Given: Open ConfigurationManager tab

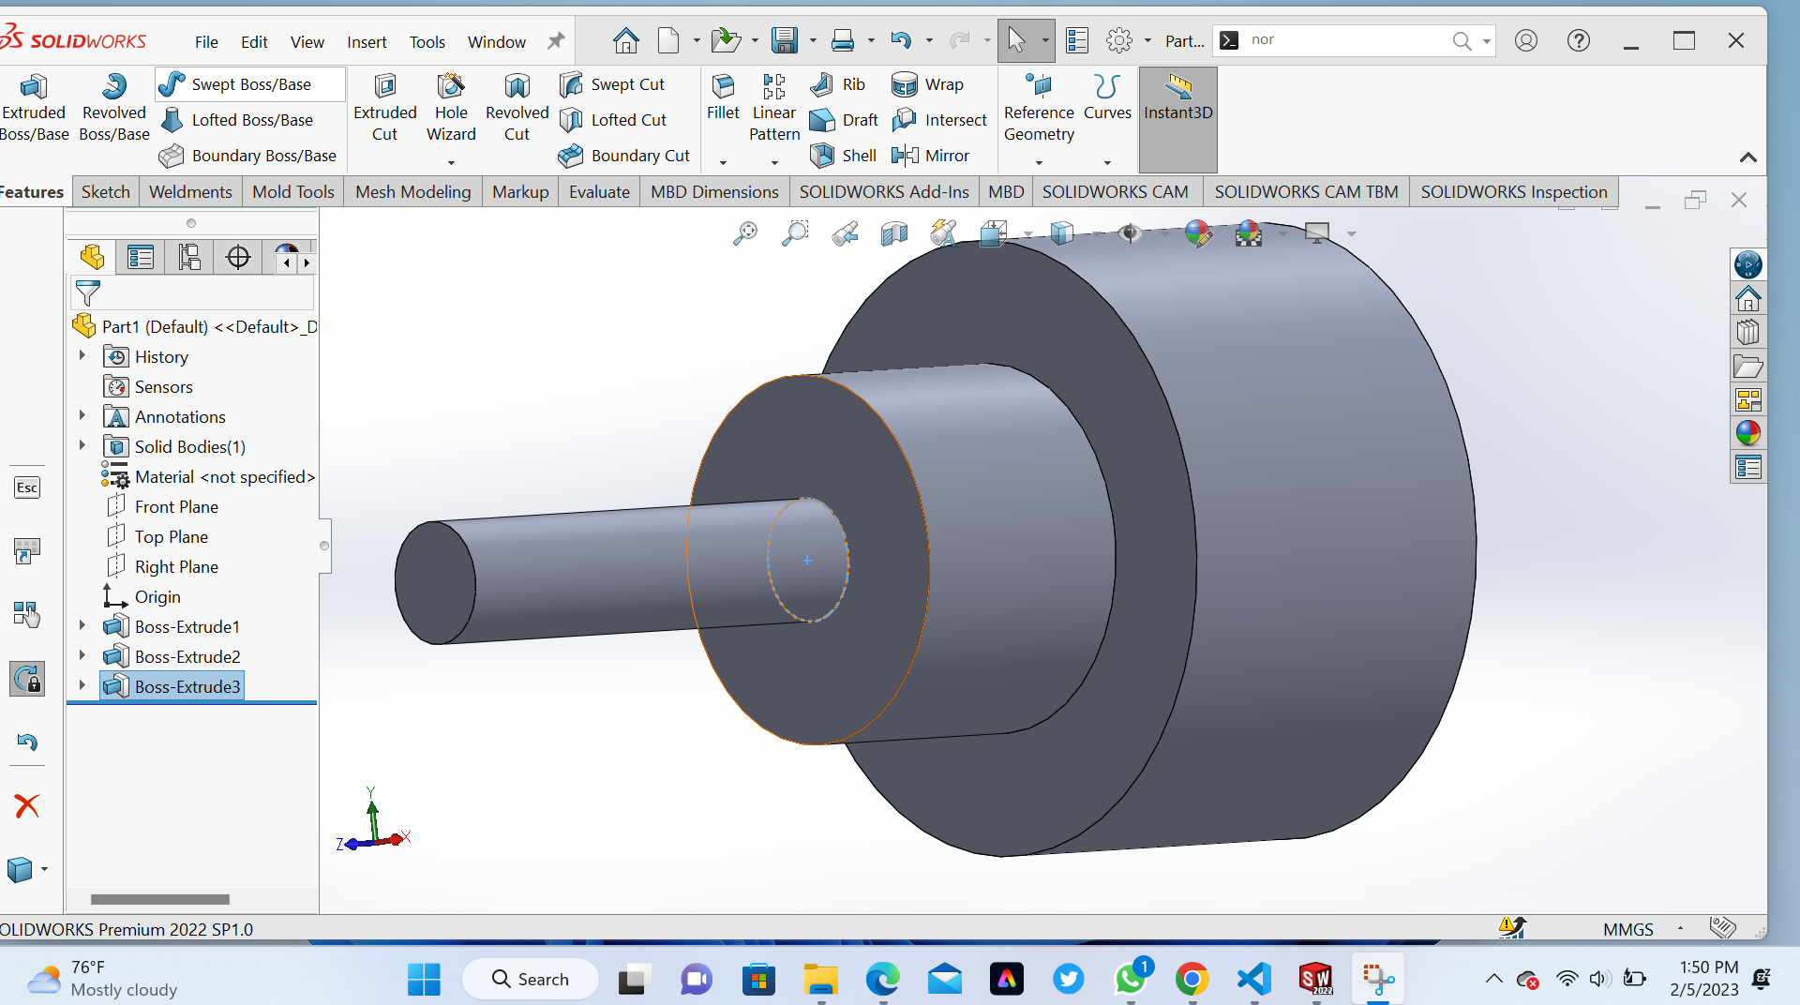Looking at the screenshot, I should coord(189,257).
